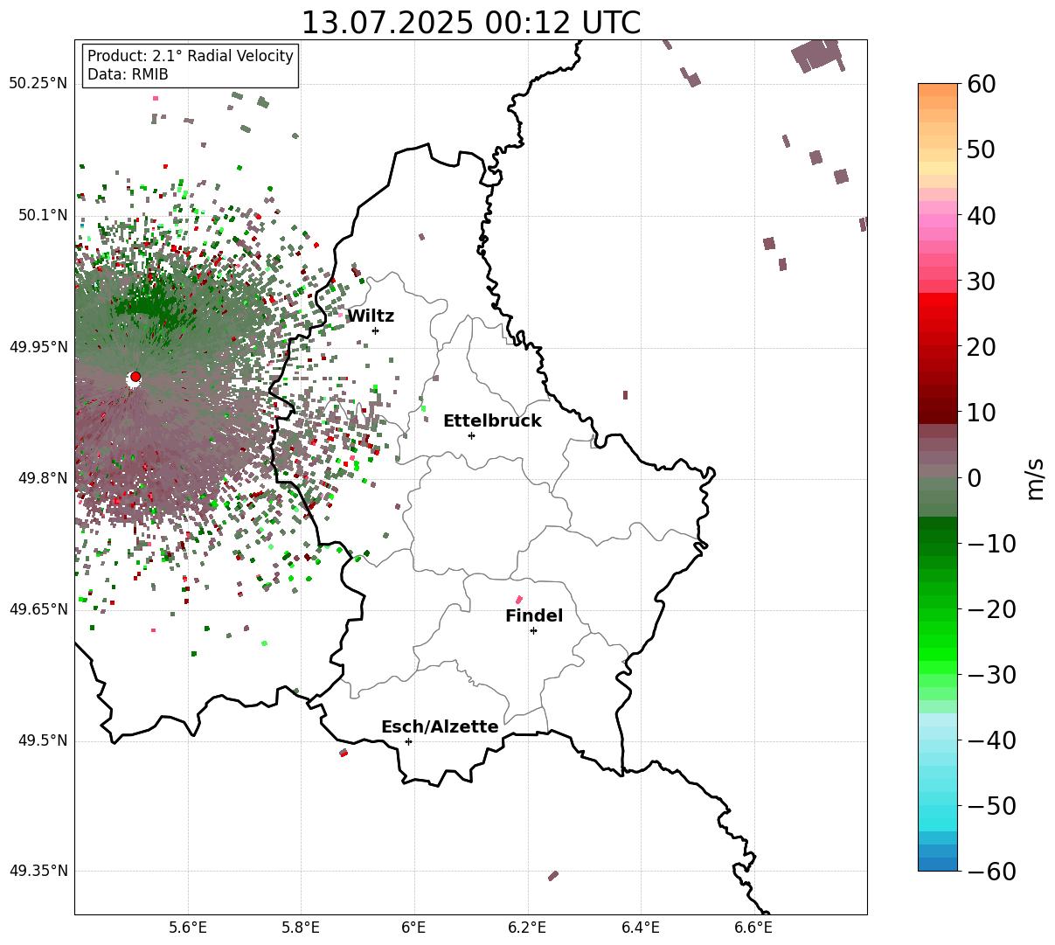The width and height of the screenshot is (1055, 945).
Task: Click the colorbar −10 tick label
Action: click(x=991, y=543)
